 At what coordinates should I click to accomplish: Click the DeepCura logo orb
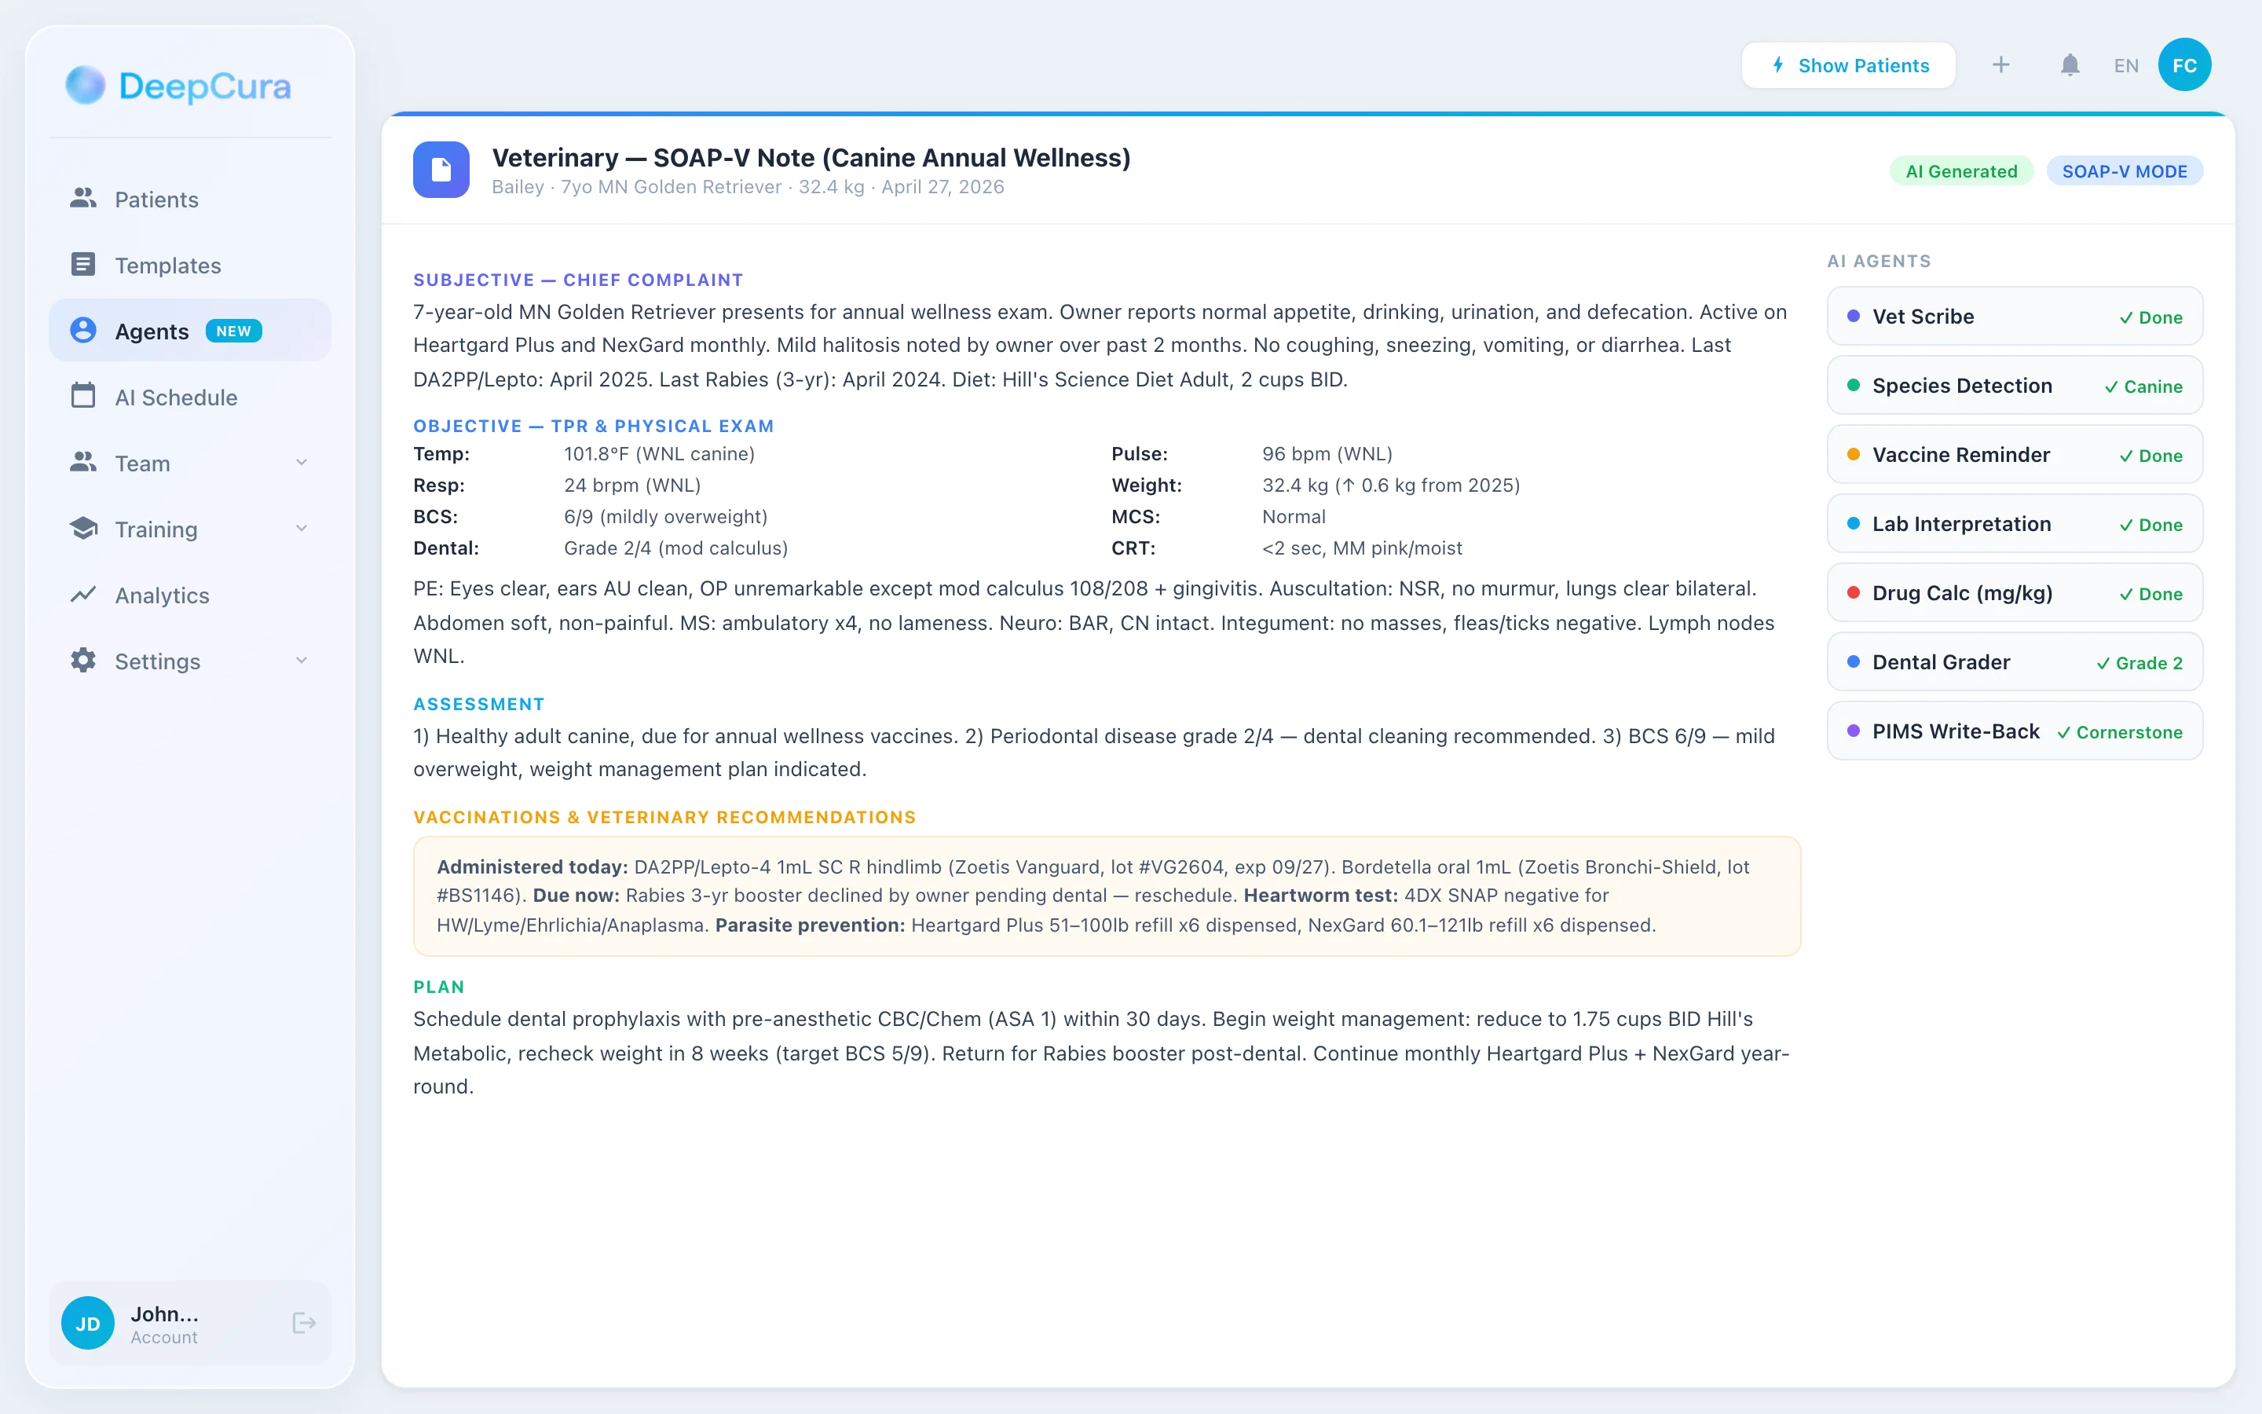pyautogui.click(x=85, y=85)
